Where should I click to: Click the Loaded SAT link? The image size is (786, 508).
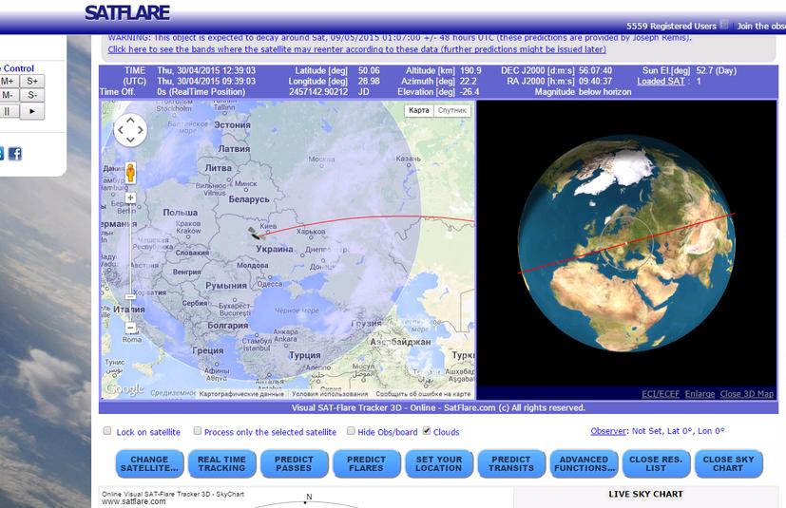pos(661,81)
